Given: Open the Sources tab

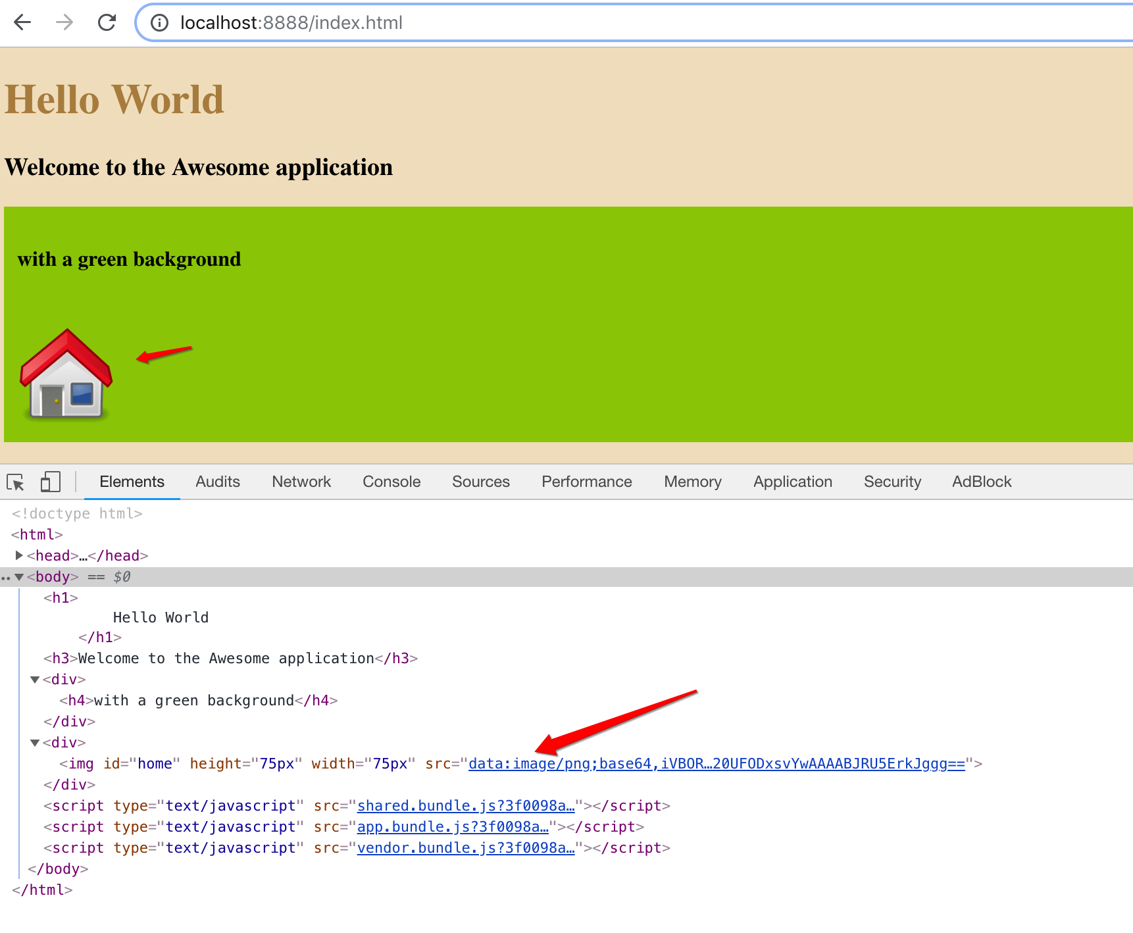Looking at the screenshot, I should coord(481,482).
